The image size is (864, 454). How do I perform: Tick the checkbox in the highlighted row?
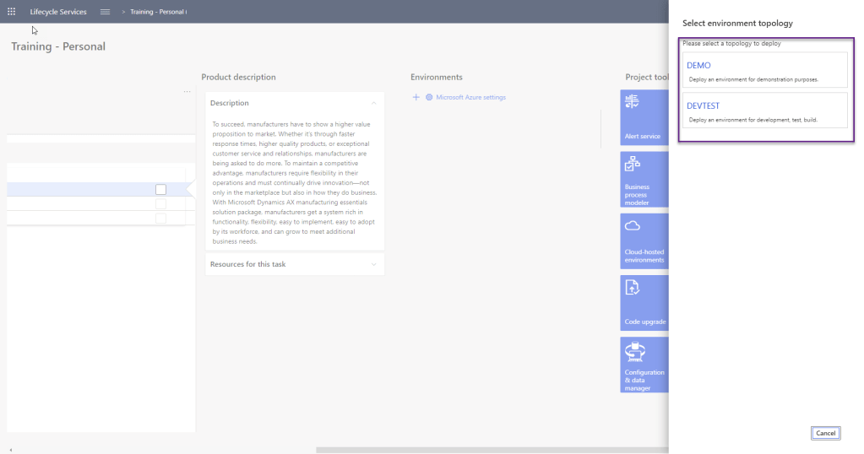click(x=160, y=190)
